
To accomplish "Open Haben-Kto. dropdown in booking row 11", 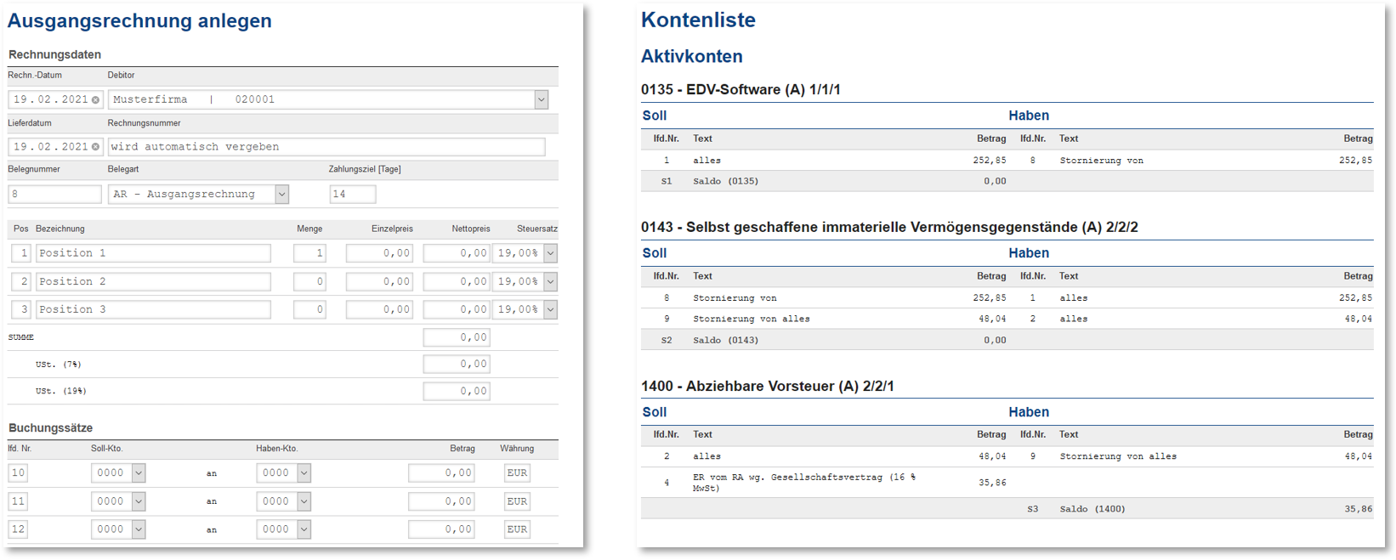I will [304, 501].
